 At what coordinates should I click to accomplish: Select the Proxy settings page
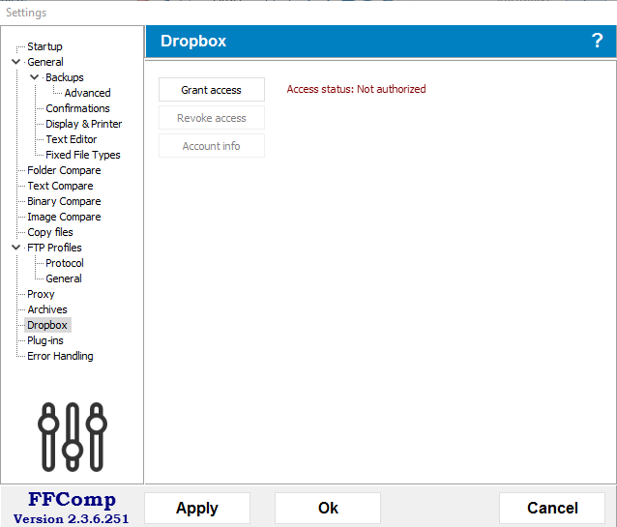[x=41, y=294]
